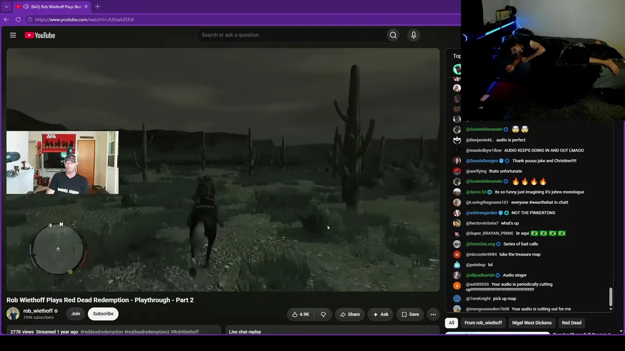625x351 pixels.
Task: Close the Rob Wiethoff Plays Red tab
Action: coord(86,7)
